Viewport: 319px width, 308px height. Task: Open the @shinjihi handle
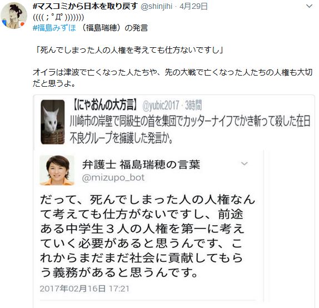(x=157, y=7)
